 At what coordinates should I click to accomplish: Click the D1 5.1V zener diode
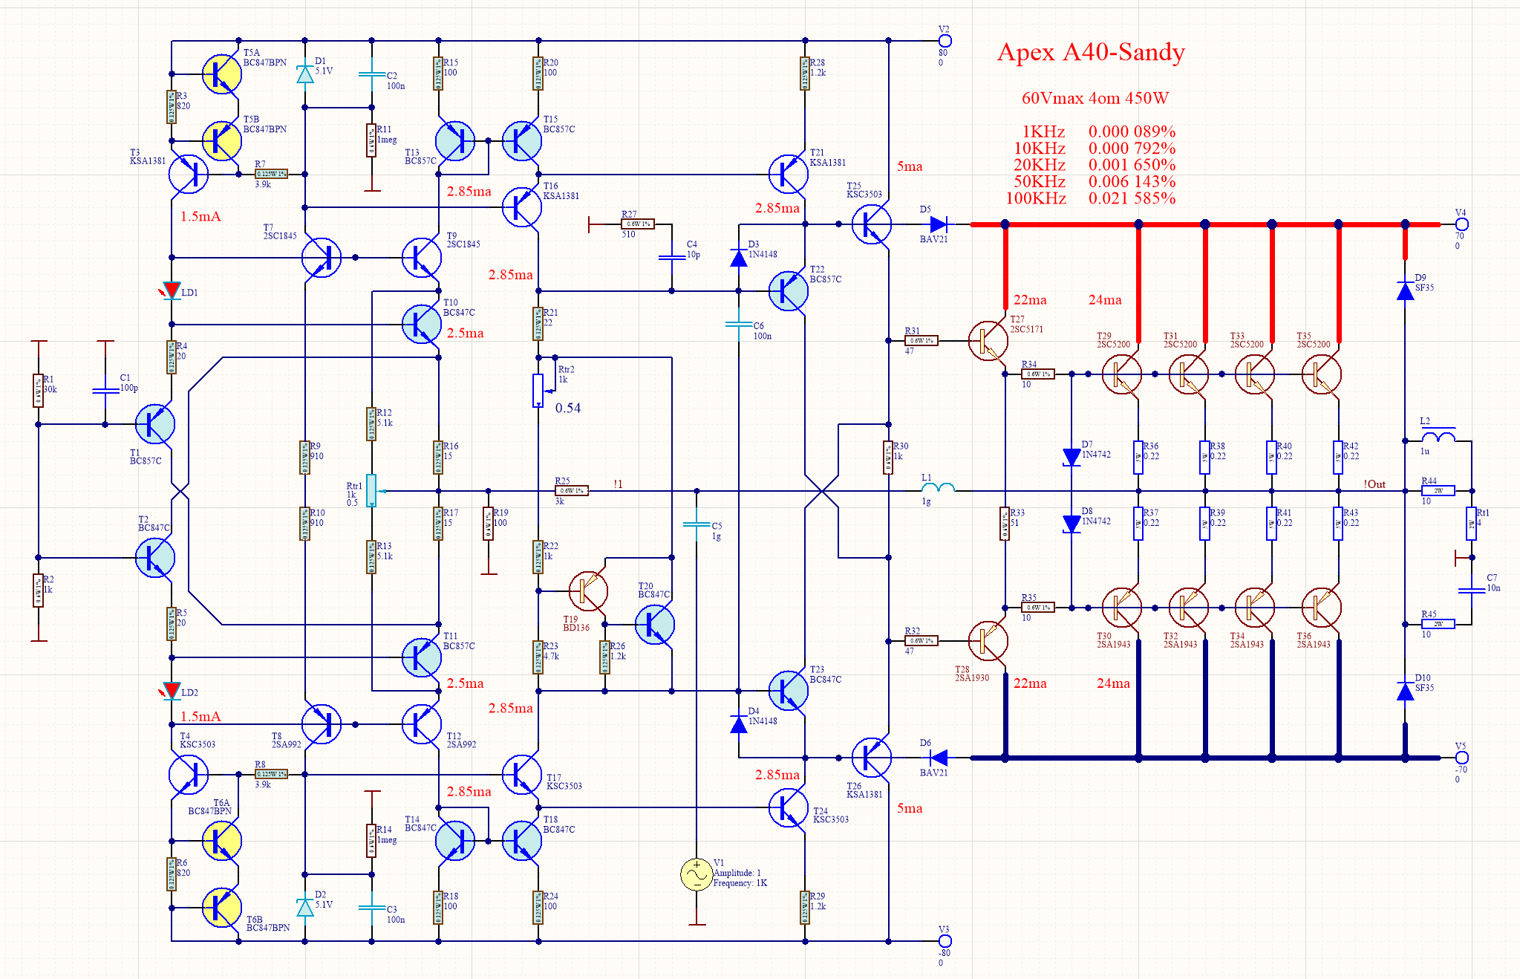coord(304,74)
